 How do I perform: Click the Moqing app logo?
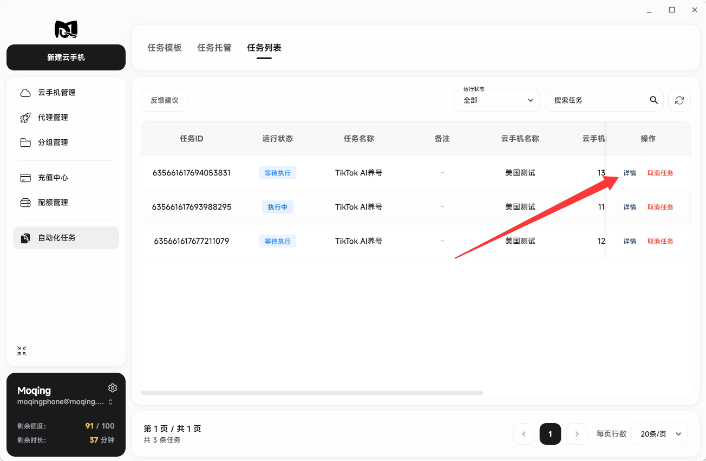tap(66, 29)
